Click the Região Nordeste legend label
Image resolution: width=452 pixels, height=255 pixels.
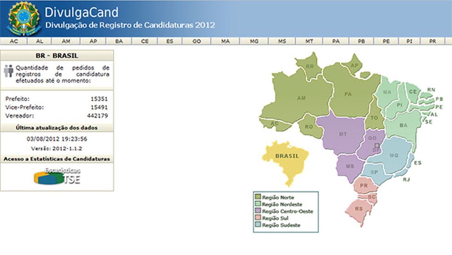tap(282, 205)
